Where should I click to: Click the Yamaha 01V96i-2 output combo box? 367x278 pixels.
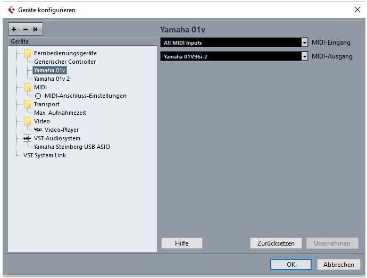[234, 56]
